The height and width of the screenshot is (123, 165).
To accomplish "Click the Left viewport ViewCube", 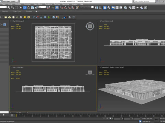I will click(x=90, y=72).
